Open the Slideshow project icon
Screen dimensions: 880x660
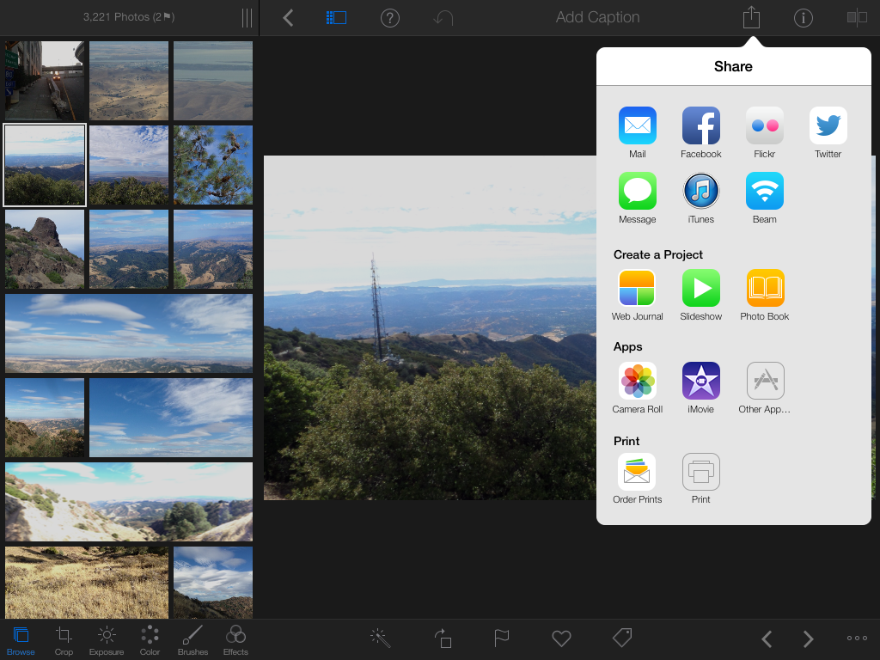point(700,288)
